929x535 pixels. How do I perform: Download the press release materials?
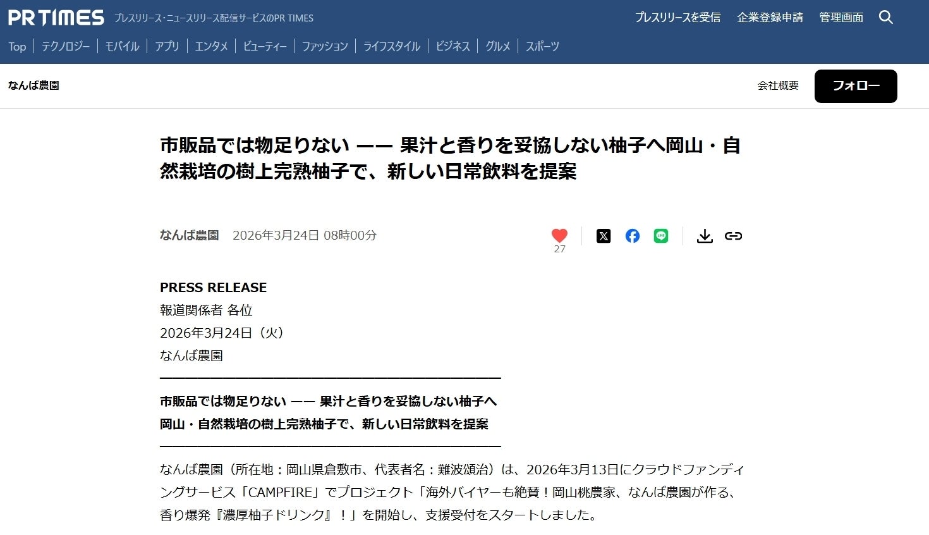[705, 236]
